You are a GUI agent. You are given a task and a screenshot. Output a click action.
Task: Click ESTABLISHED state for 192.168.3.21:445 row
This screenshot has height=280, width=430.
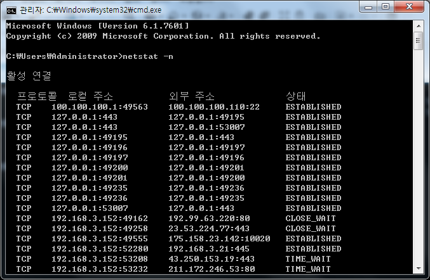pos(314,249)
